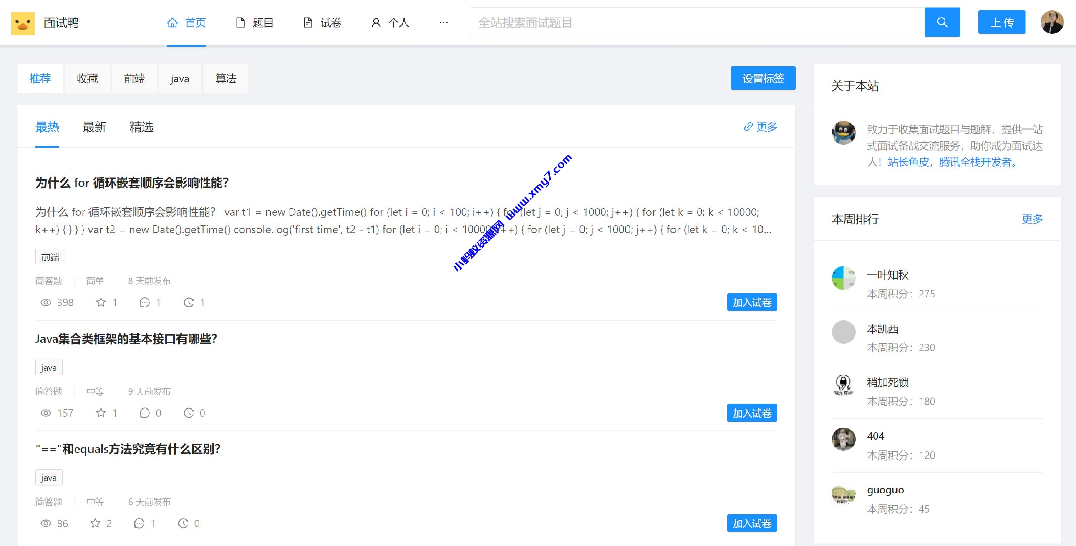Click the 上传 upload button
1076x546 pixels.
click(x=1002, y=22)
